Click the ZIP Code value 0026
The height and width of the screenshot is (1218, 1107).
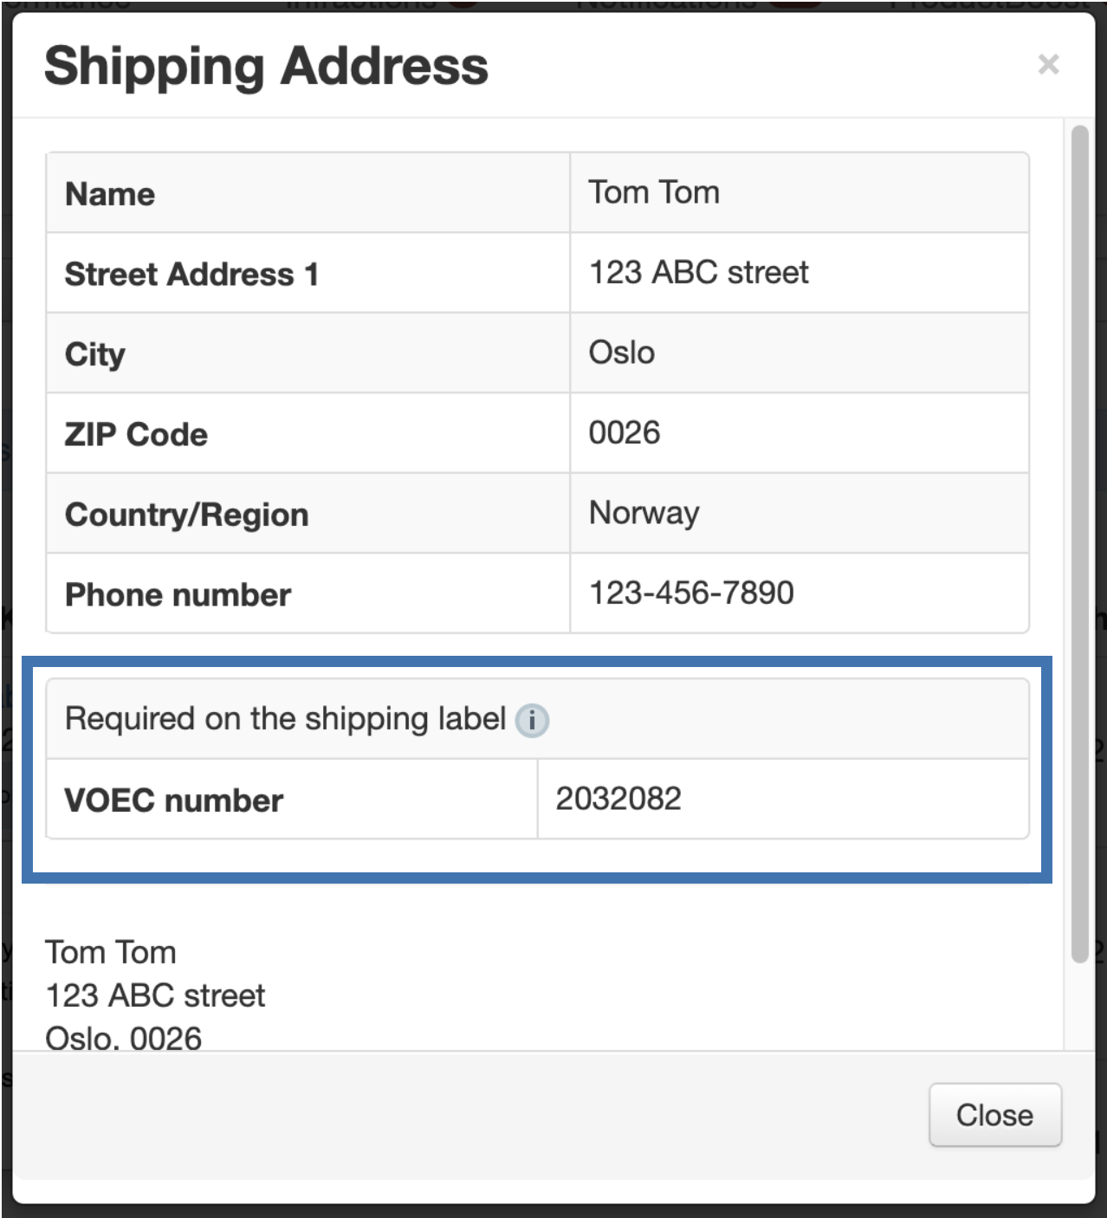point(623,433)
